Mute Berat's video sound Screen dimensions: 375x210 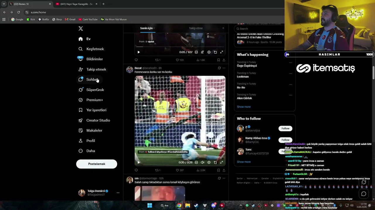tap(202, 162)
